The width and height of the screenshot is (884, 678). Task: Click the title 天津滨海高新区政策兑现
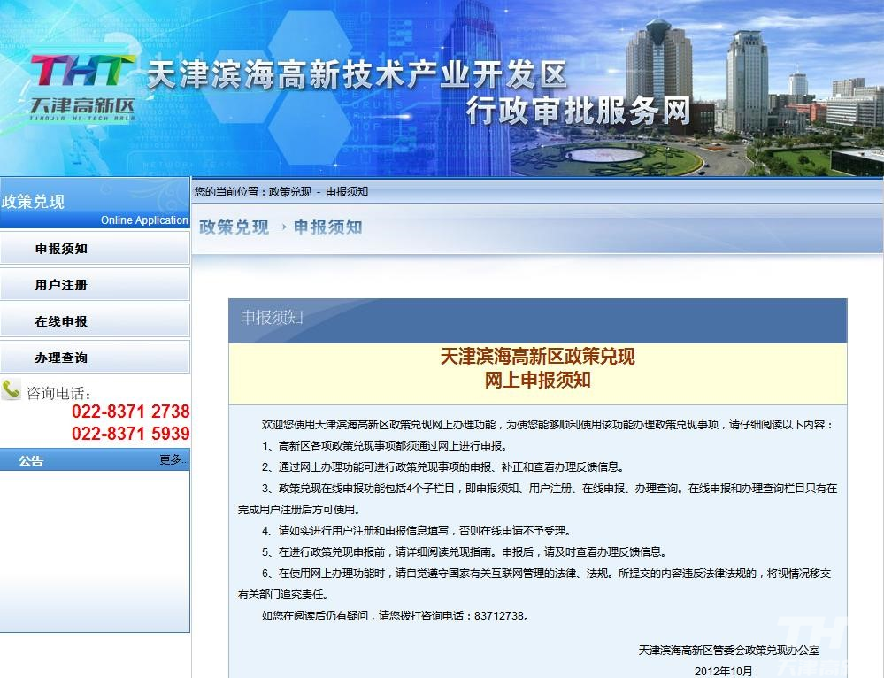pyautogui.click(x=537, y=357)
